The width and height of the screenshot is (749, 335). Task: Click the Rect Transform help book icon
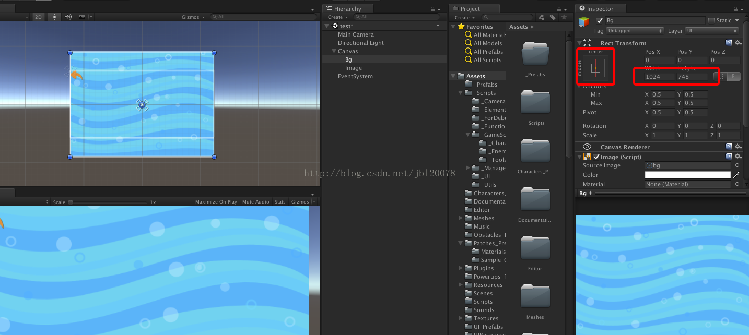pyautogui.click(x=729, y=43)
